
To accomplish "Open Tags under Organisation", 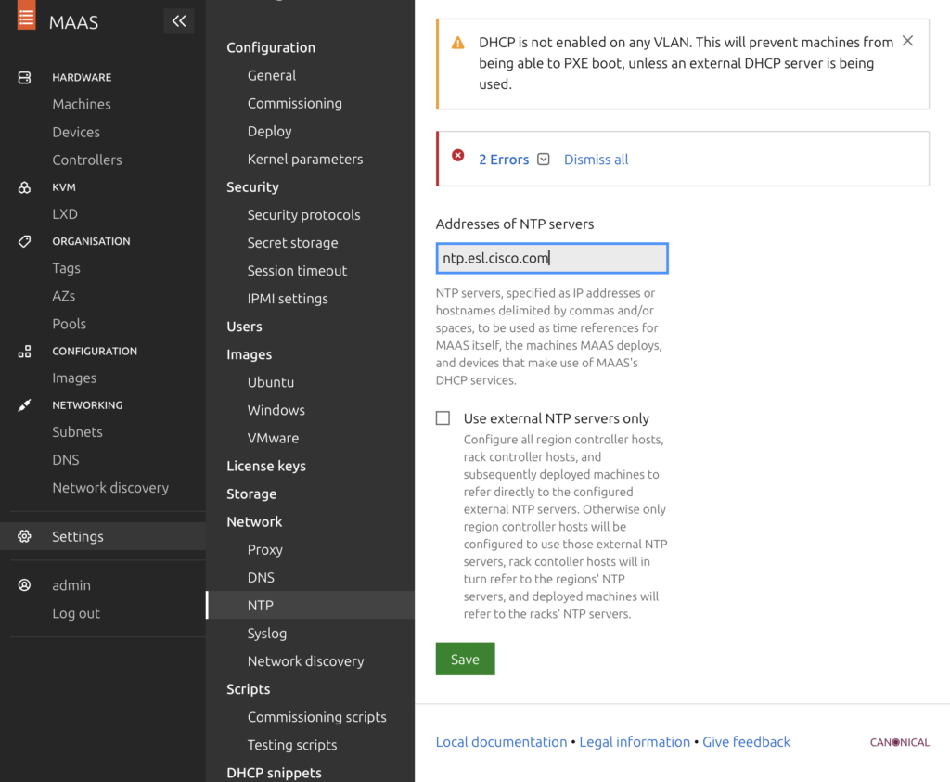I will pyautogui.click(x=66, y=268).
